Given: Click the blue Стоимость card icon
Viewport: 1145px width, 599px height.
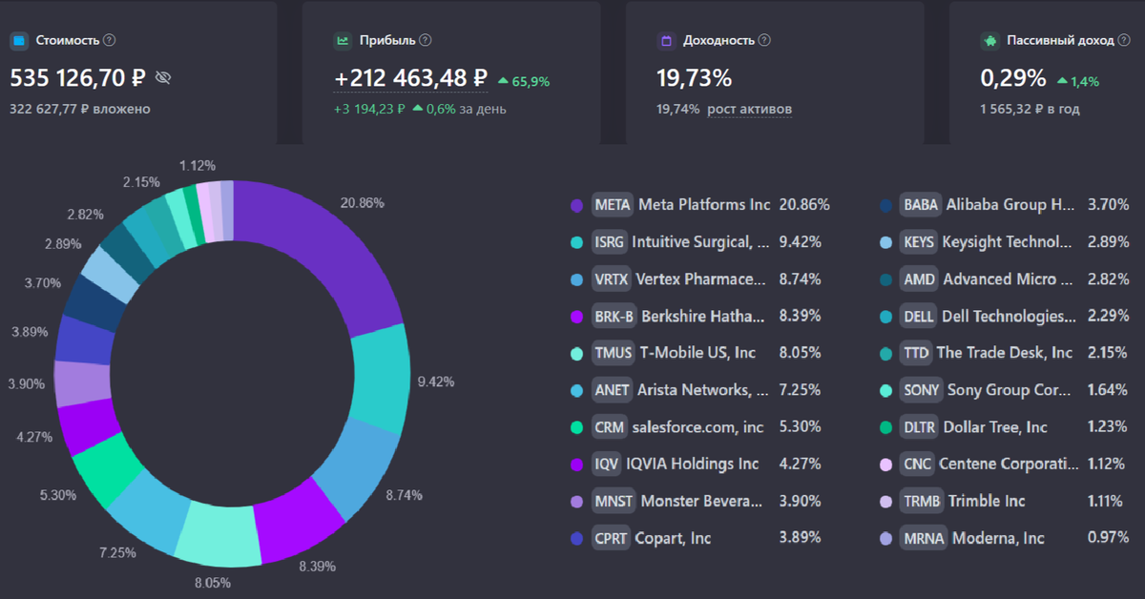Looking at the screenshot, I should (x=18, y=41).
